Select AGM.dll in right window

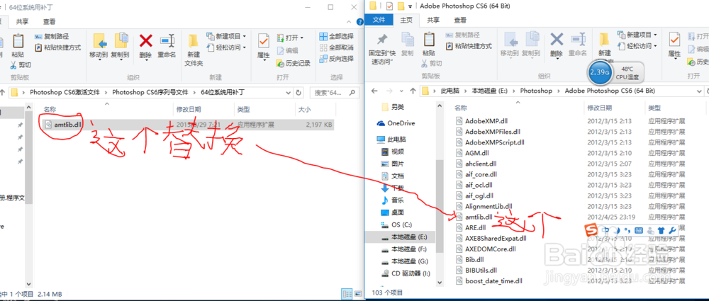(x=473, y=153)
